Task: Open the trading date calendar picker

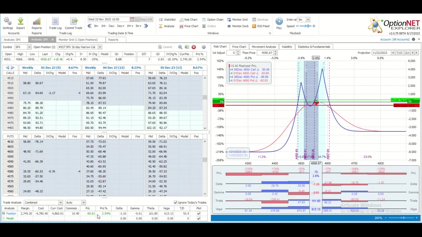Action: click(x=132, y=19)
